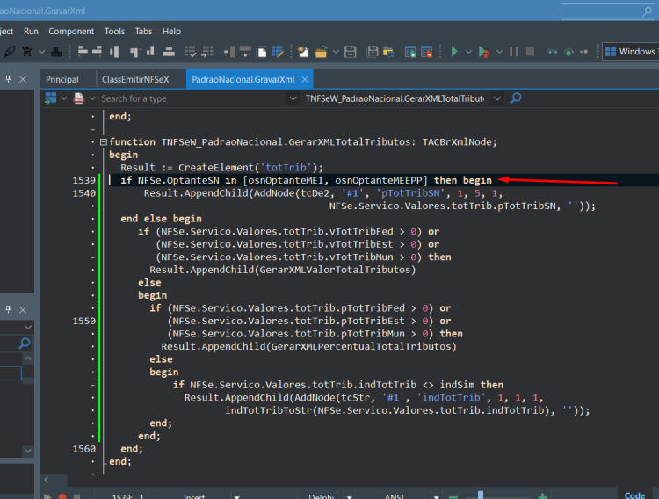This screenshot has width=659, height=499.
Task: Click the zoom slider in status bar
Action: [481, 495]
